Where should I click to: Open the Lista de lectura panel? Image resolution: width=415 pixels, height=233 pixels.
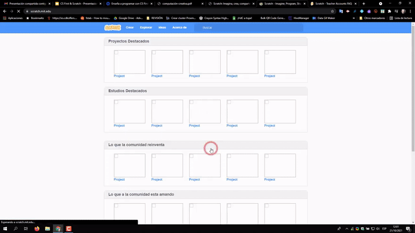pyautogui.click(x=402, y=18)
